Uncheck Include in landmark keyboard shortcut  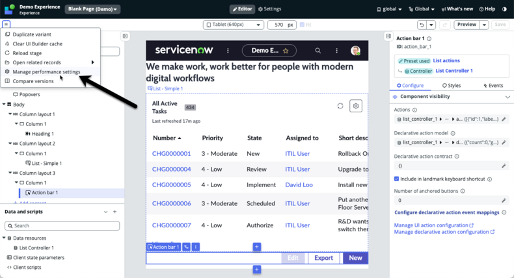(x=397, y=179)
